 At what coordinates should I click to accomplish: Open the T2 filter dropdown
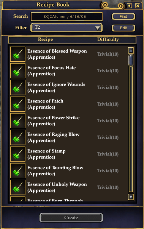click(66, 28)
